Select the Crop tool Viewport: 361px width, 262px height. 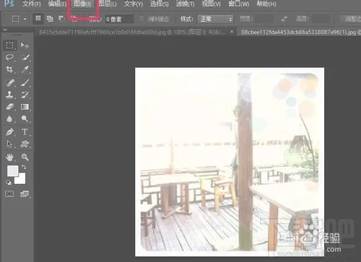[9, 69]
